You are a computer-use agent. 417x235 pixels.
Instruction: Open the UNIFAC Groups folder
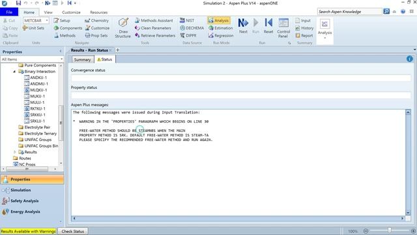pos(35,140)
